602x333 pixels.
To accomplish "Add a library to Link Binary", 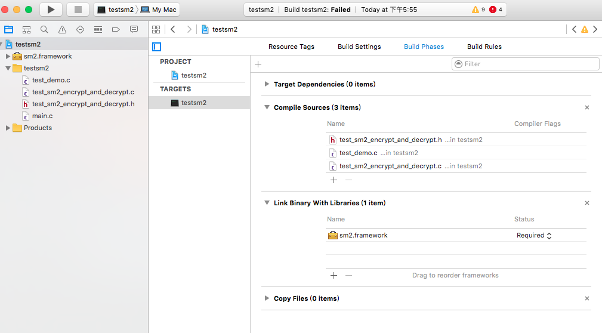I will pos(334,275).
